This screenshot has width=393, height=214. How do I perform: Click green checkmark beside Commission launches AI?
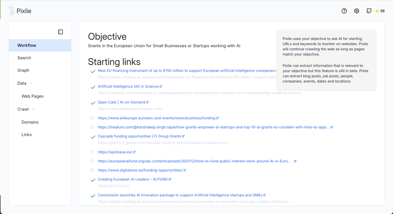click(93, 196)
